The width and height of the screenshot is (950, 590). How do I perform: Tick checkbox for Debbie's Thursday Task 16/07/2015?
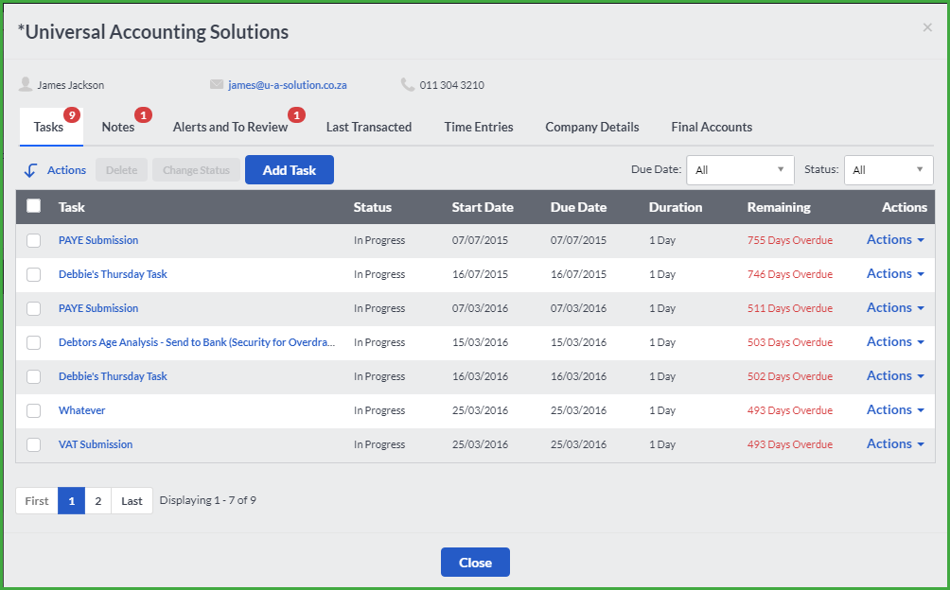point(34,274)
